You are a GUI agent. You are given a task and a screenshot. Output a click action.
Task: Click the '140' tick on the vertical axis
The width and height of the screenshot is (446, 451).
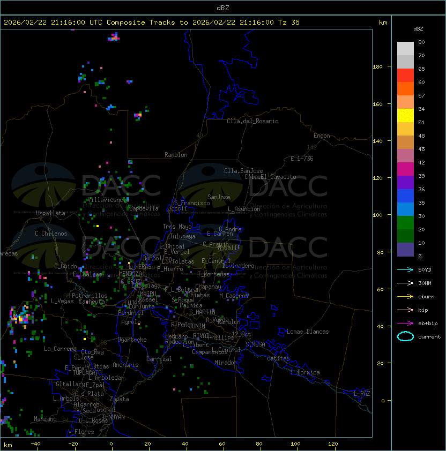[377, 141]
